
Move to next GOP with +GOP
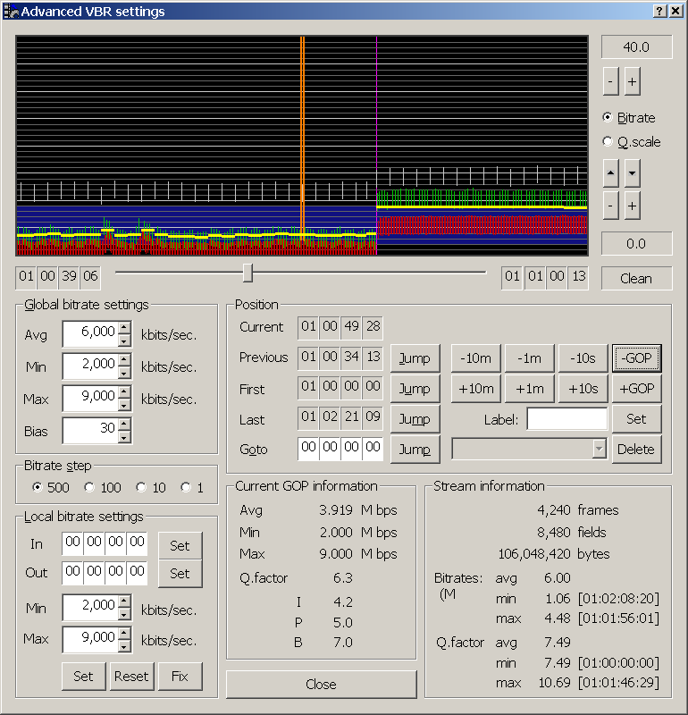pyautogui.click(x=637, y=389)
